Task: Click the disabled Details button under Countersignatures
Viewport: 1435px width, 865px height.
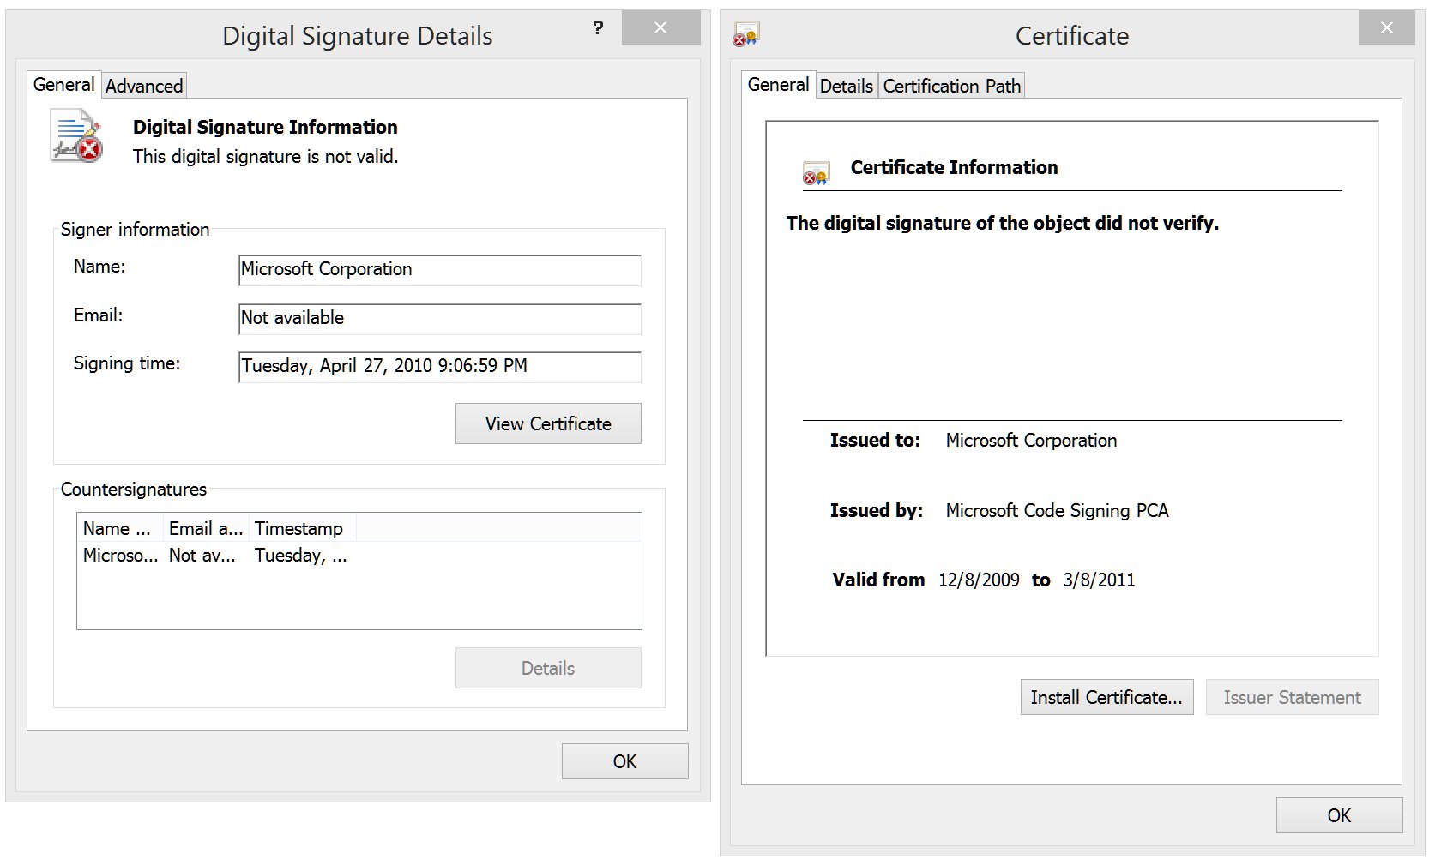Action: click(x=548, y=668)
